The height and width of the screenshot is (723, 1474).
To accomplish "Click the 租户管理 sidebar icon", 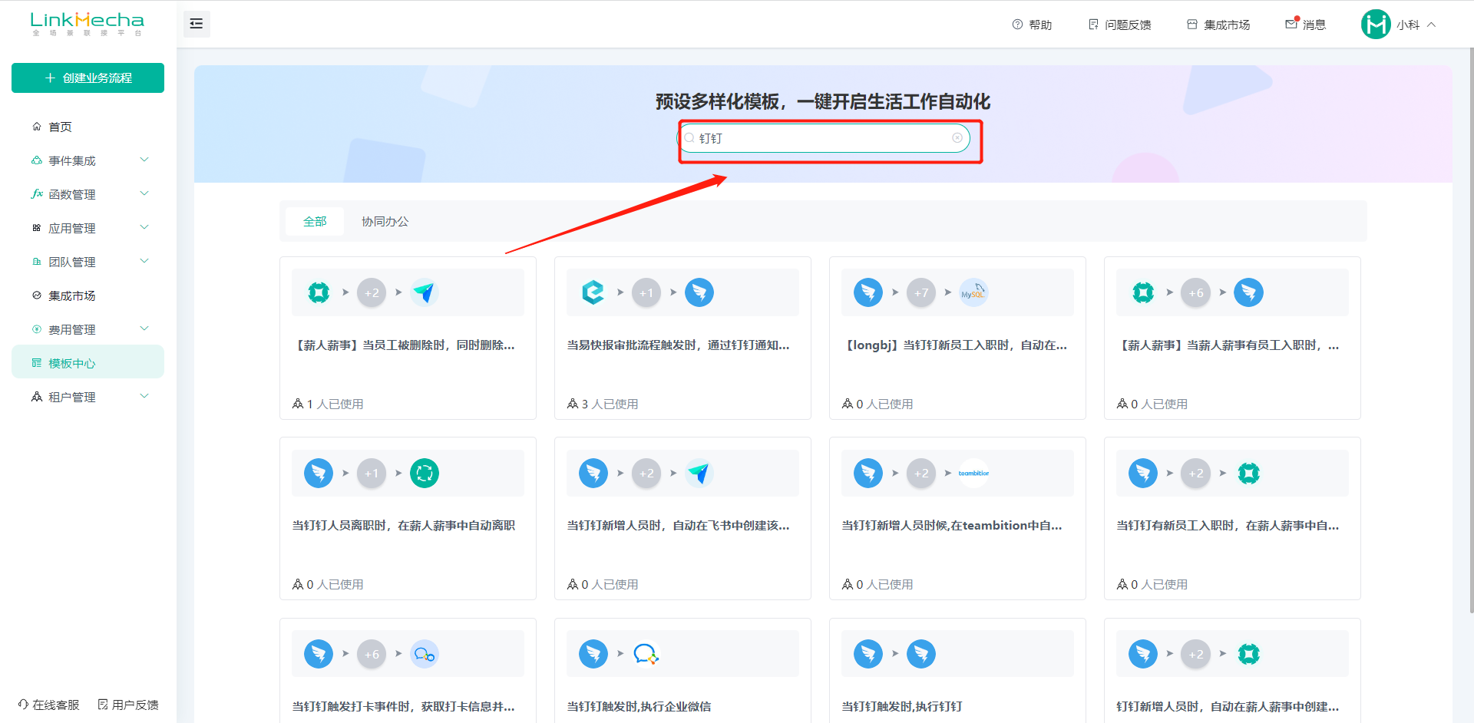I will click(x=36, y=397).
